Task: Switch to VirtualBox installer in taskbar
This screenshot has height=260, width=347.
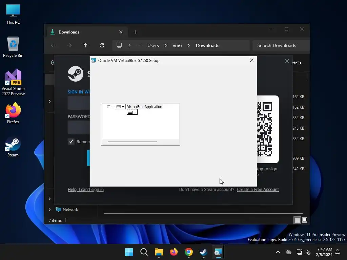Action: coord(218,252)
